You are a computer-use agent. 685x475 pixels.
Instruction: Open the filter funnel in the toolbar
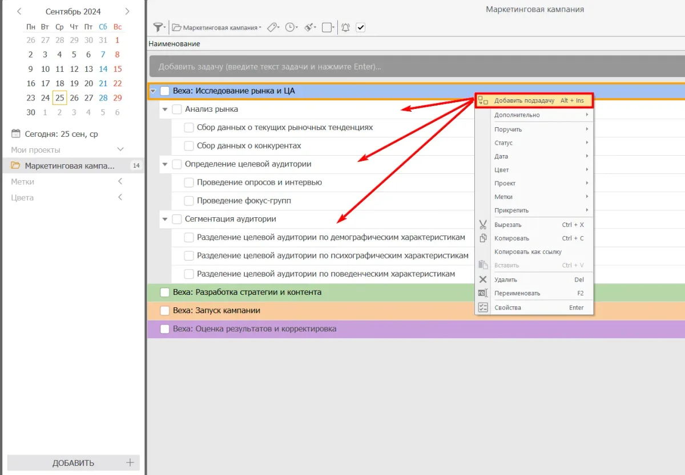[159, 27]
